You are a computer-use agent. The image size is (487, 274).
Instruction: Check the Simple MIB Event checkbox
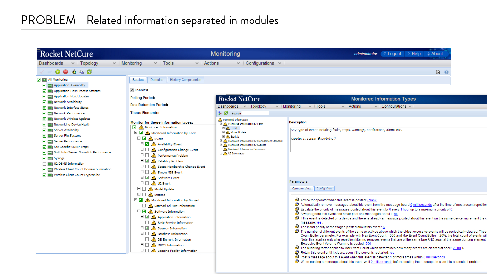(x=147, y=172)
